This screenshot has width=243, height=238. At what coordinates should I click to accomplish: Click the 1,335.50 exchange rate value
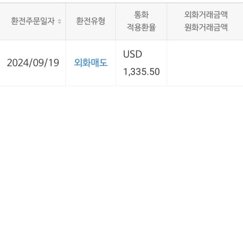[x=141, y=71]
